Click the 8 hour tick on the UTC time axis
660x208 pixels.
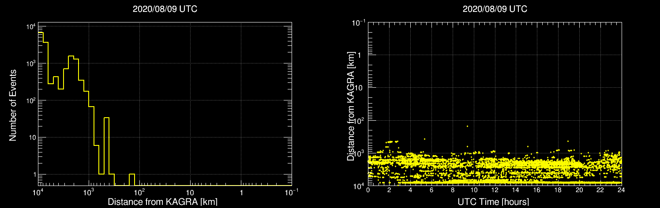453,189
